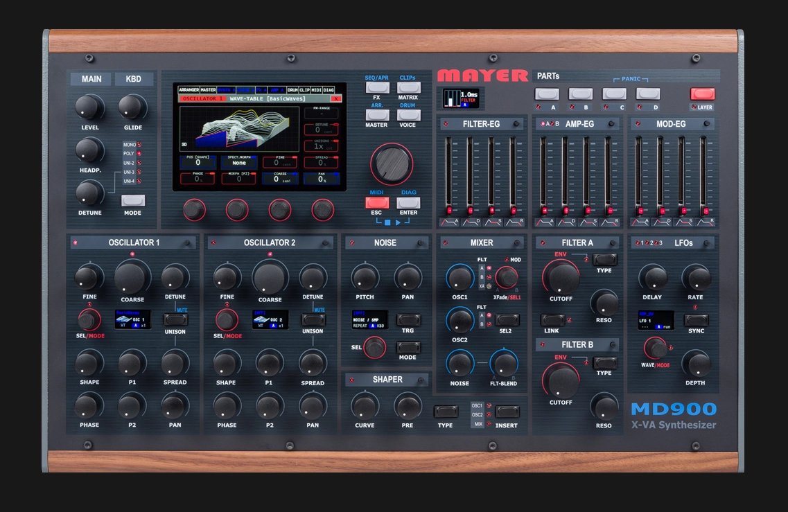Image resolution: width=788 pixels, height=512 pixels.
Task: Click the 3D wavetable graph on the screen
Action: tap(238, 128)
